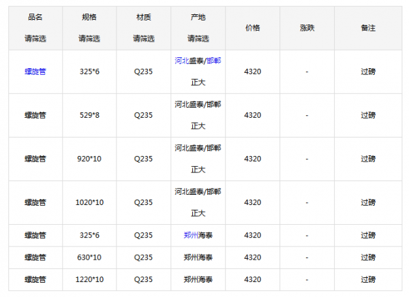Click 郑州海泰 in the 1220*10 row

coord(198,279)
